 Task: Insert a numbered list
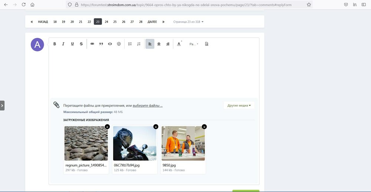point(139,44)
